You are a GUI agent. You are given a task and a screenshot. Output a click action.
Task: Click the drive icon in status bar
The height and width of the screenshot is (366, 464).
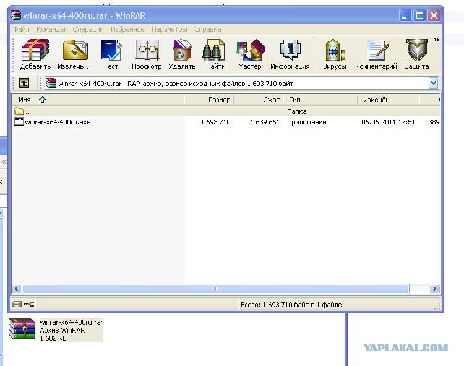(17, 304)
